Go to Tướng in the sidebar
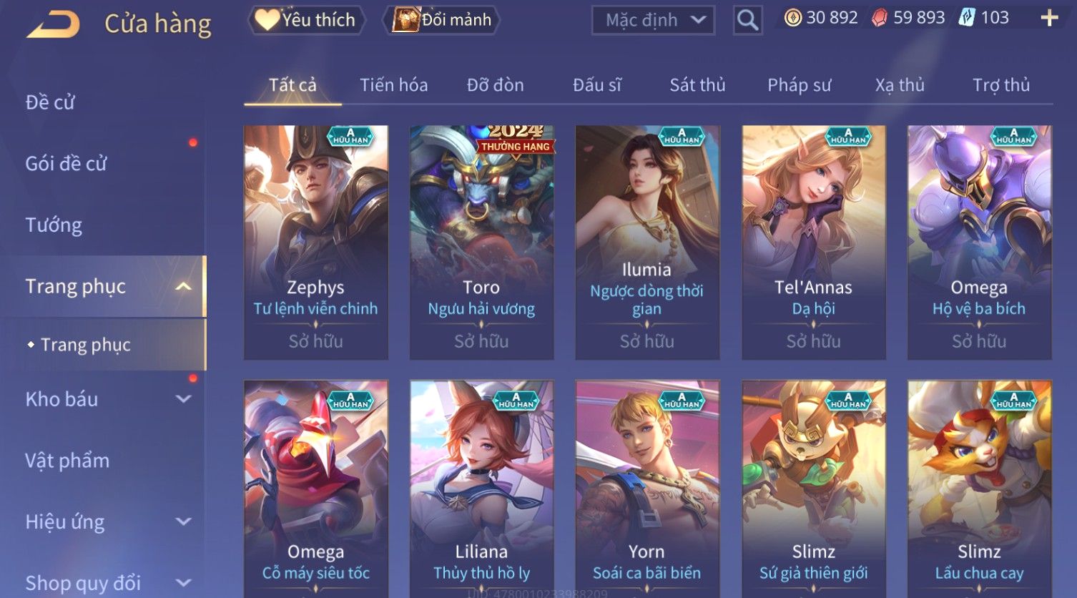 pyautogui.click(x=54, y=225)
